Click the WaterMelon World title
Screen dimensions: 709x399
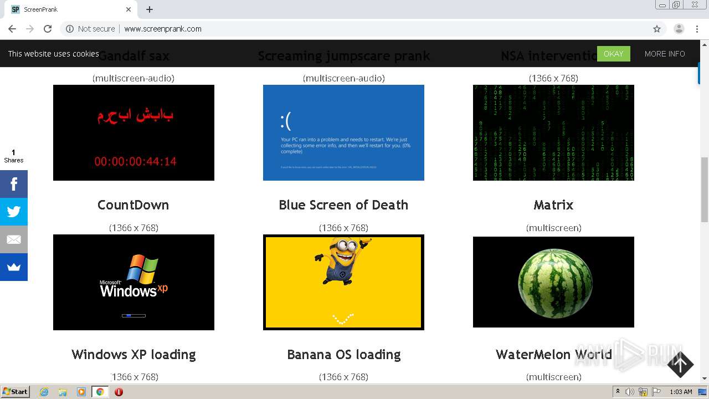coord(553,355)
